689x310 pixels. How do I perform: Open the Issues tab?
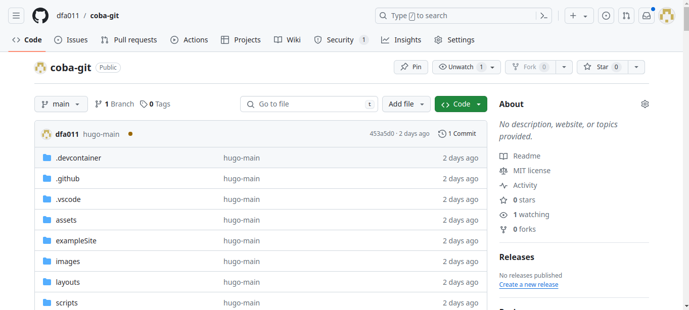71,40
